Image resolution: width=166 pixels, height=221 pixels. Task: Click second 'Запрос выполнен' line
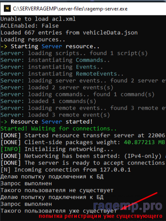click(26, 204)
